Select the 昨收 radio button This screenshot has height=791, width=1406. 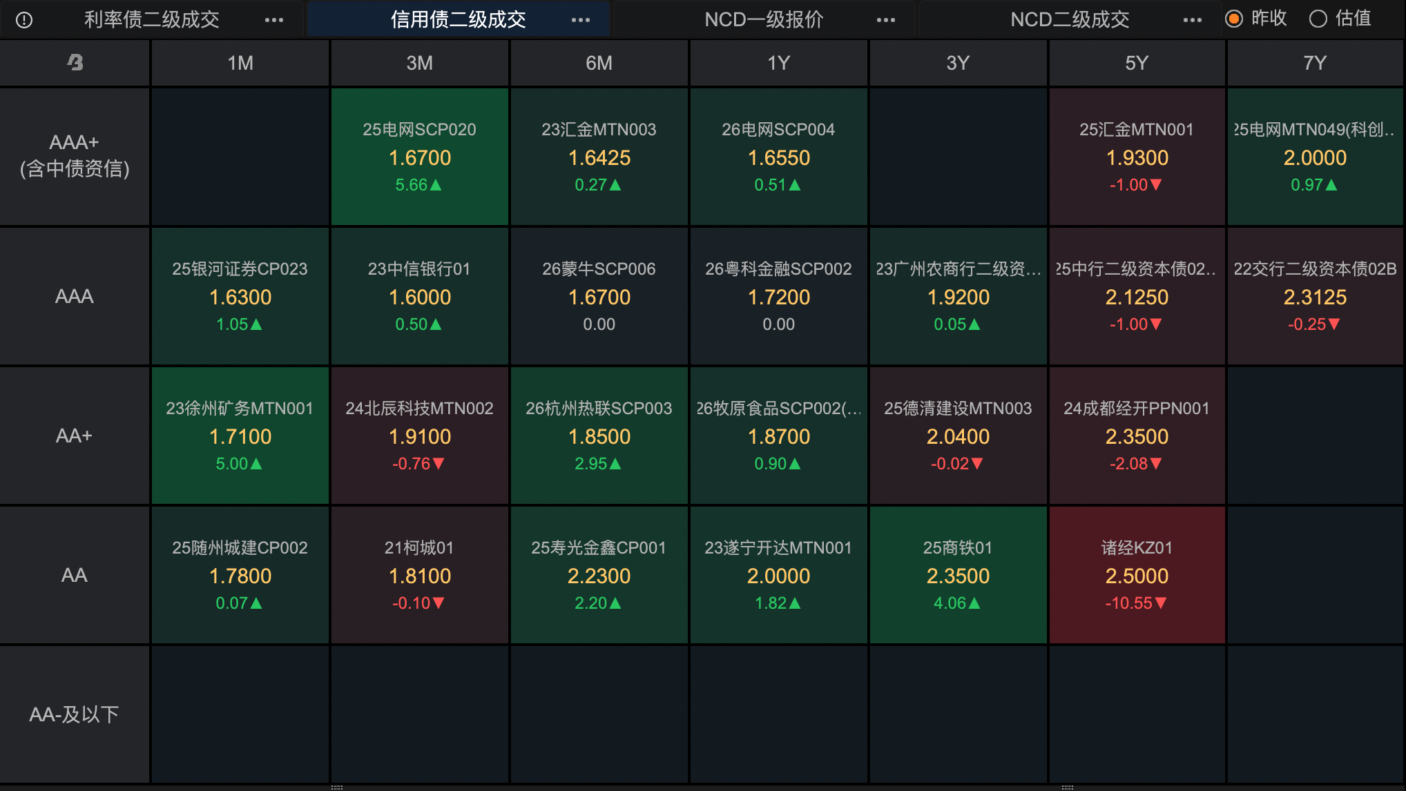click(1234, 19)
